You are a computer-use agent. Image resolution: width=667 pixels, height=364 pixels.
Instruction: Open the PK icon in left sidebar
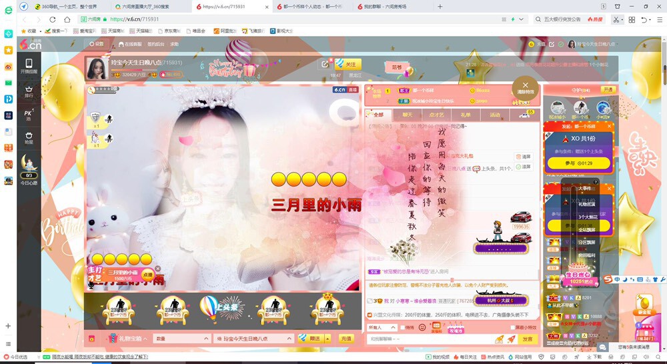[x=29, y=115]
